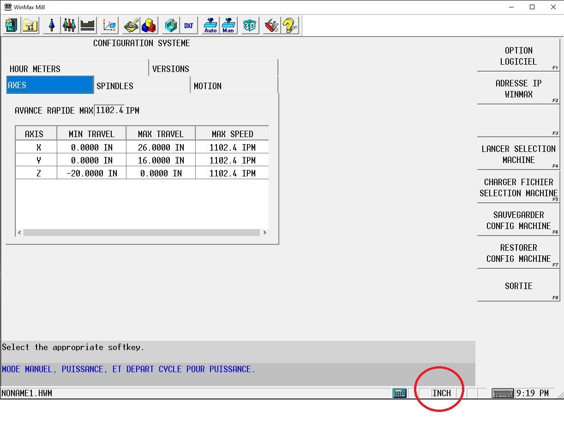This screenshot has height=435, width=564.
Task: Click the AVANCE RAPIDE MAX input field
Action: [x=109, y=110]
